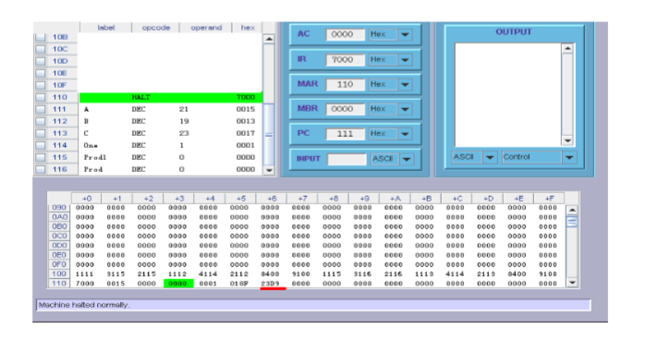Open the MAR register format dropdown
Image resolution: width=658 pixels, height=342 pixels.
(x=405, y=84)
